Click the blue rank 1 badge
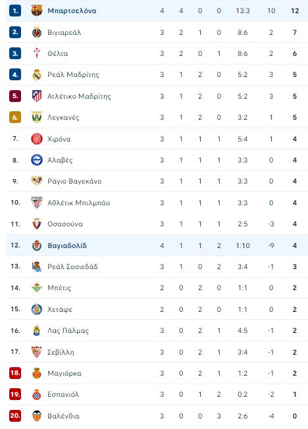Viewport: 308px width, 429px height. pos(15,11)
